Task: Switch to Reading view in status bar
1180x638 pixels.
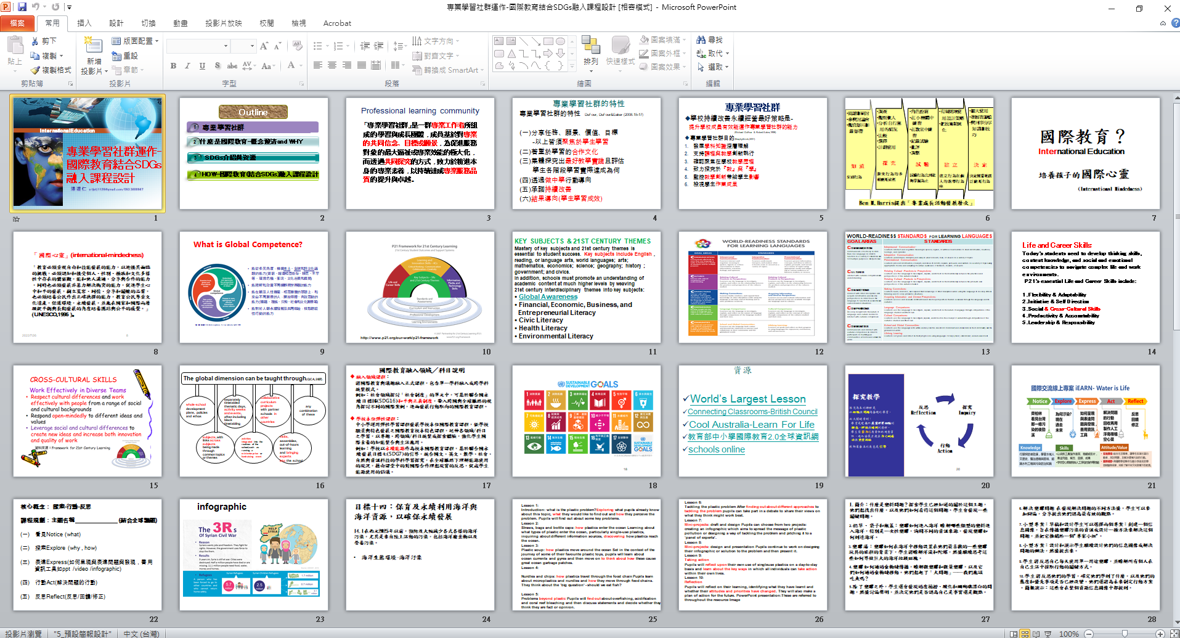Action: (1036, 633)
